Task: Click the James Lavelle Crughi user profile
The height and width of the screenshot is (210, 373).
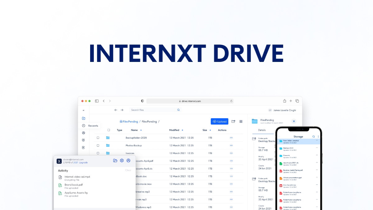Action: tap(282, 110)
